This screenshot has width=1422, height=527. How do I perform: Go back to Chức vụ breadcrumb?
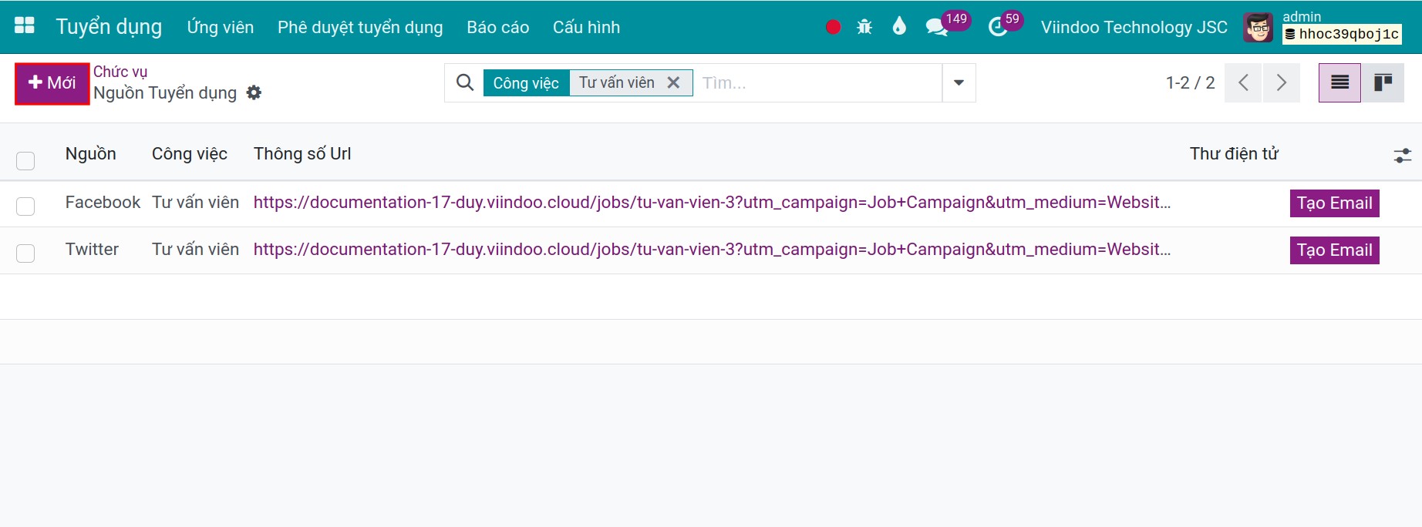pyautogui.click(x=120, y=72)
